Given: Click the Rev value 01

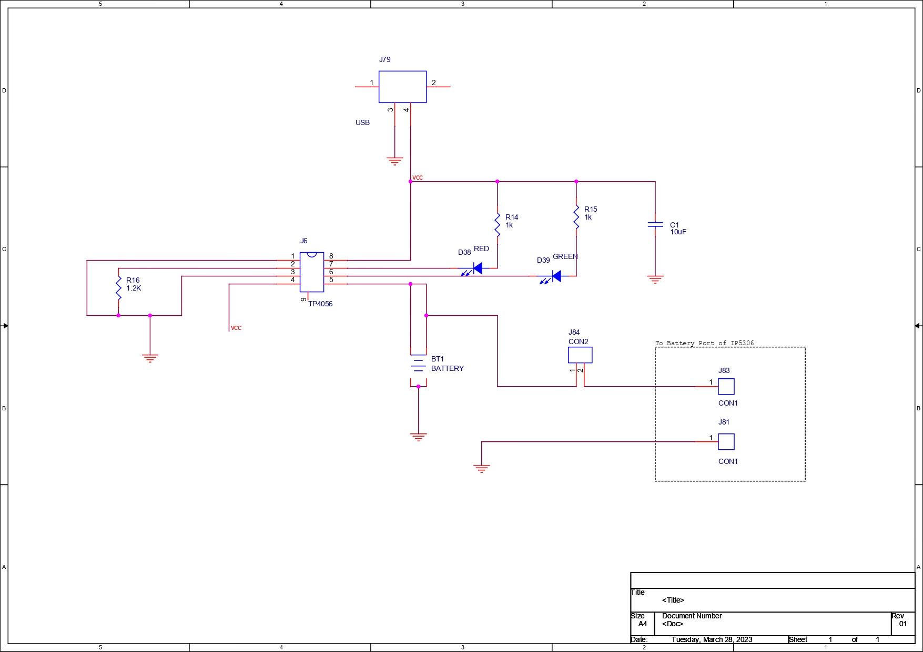Looking at the screenshot, I should coord(903,624).
